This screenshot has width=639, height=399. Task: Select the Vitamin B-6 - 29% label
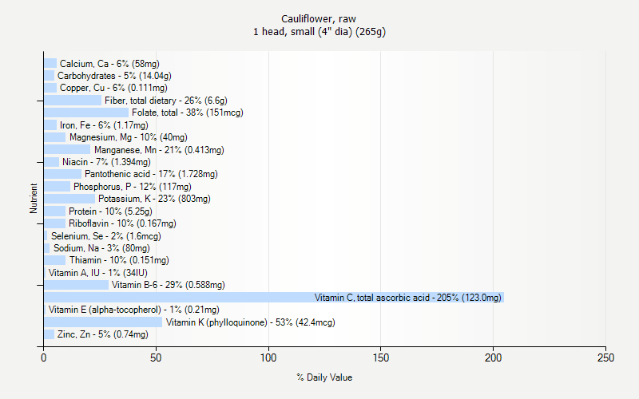pyautogui.click(x=169, y=285)
